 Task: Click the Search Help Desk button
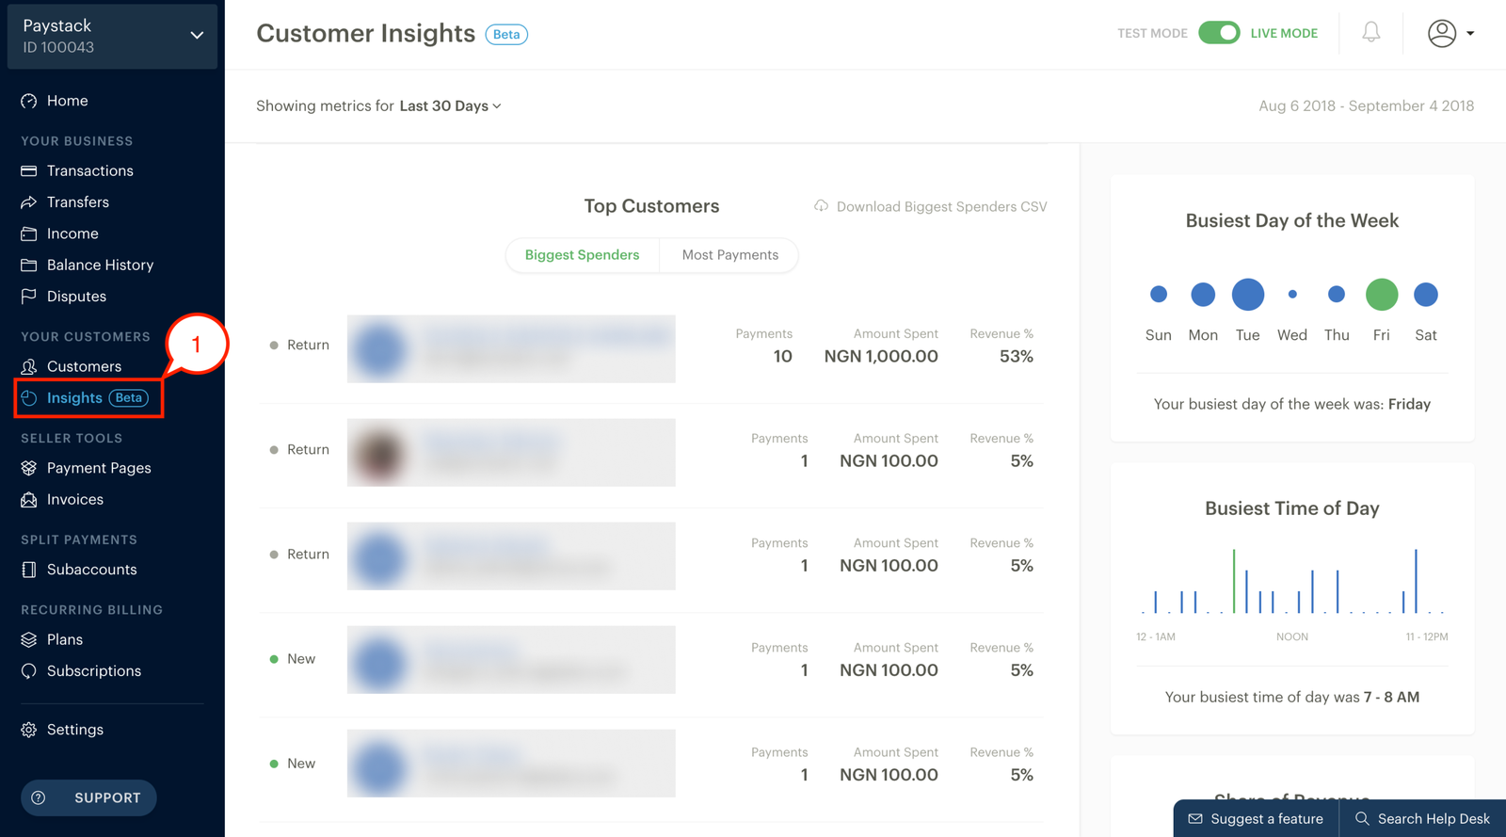1422,819
